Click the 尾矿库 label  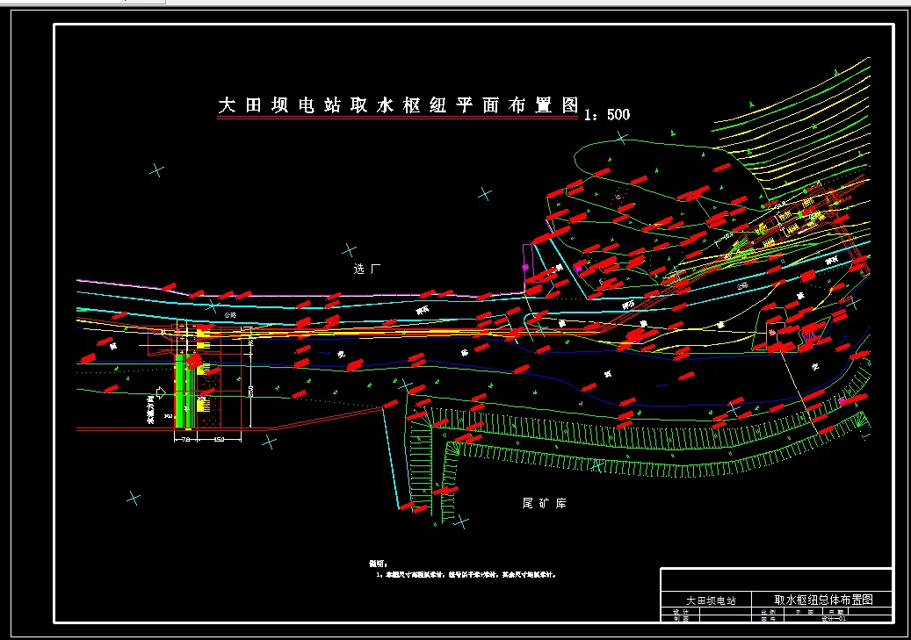pyautogui.click(x=545, y=503)
